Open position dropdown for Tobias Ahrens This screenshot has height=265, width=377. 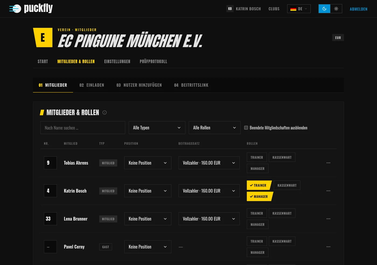point(148,163)
